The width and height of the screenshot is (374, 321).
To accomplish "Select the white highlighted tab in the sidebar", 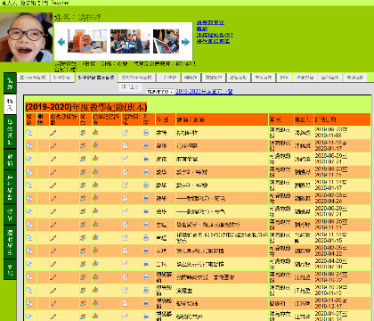I will point(10,104).
